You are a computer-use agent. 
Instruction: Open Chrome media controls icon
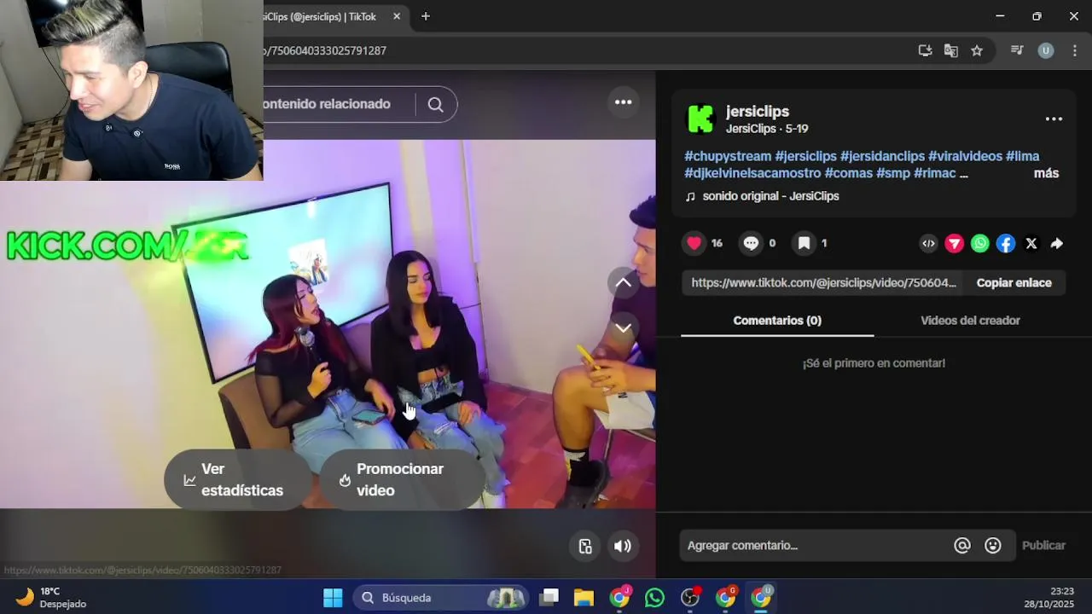click(1017, 51)
